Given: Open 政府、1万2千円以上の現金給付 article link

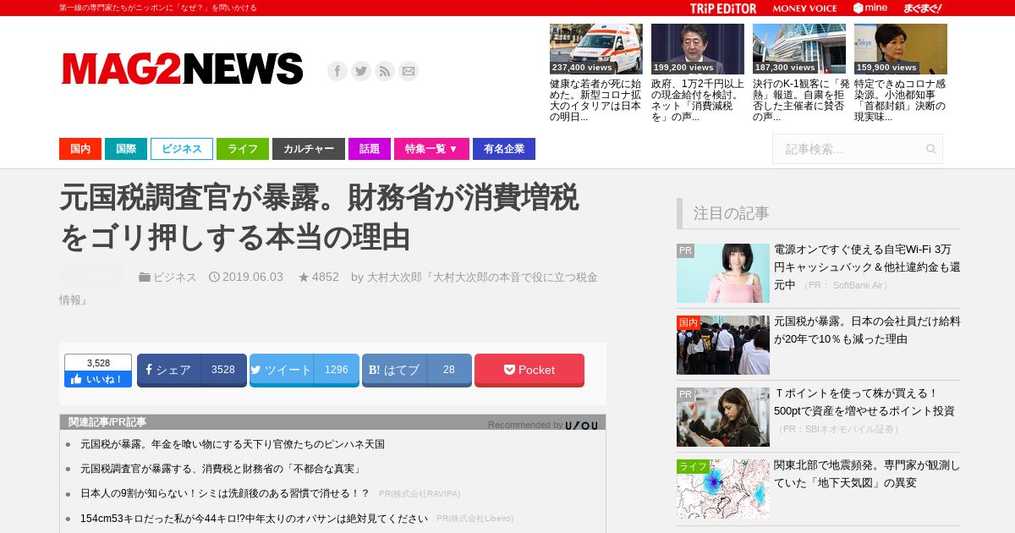Looking at the screenshot, I should point(698,100).
